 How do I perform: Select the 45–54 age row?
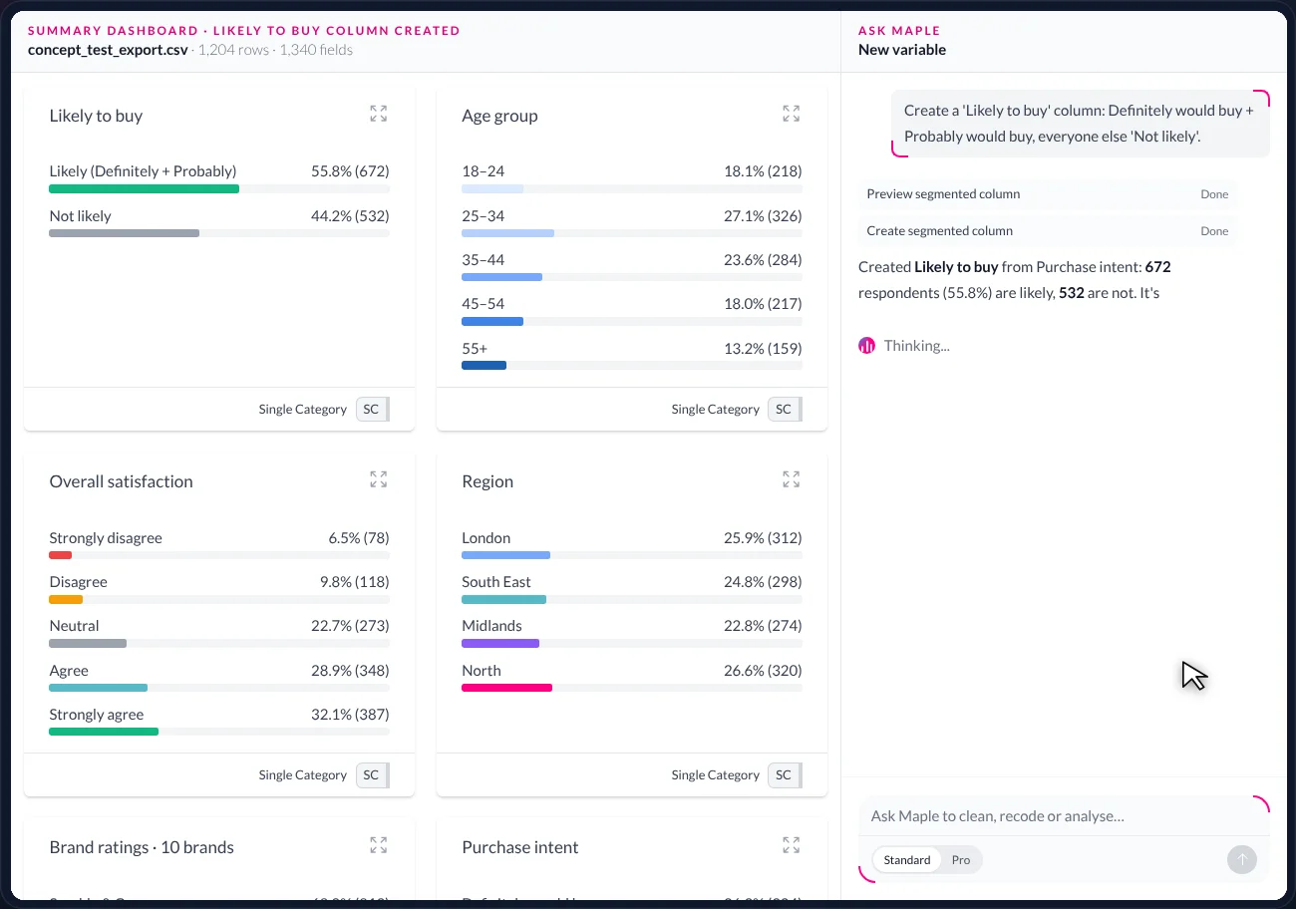(632, 311)
